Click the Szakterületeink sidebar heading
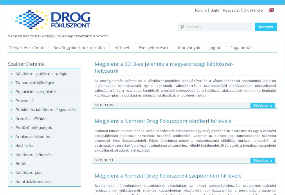 [26, 64]
